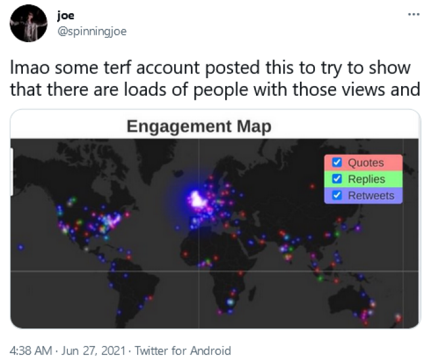Viewport: 424px width, 361px height.
Task: Open the tweet's more options ellipsis
Action: coord(412,14)
